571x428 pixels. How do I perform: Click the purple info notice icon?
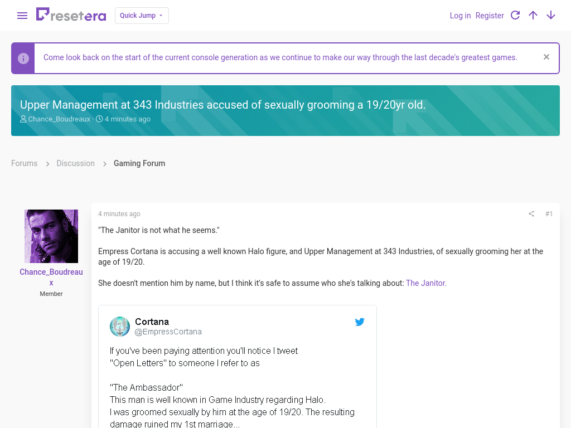(x=23, y=58)
